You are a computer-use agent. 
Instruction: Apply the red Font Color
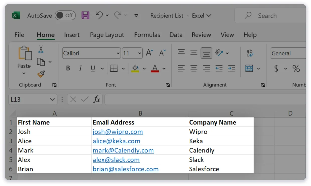pos(155,68)
